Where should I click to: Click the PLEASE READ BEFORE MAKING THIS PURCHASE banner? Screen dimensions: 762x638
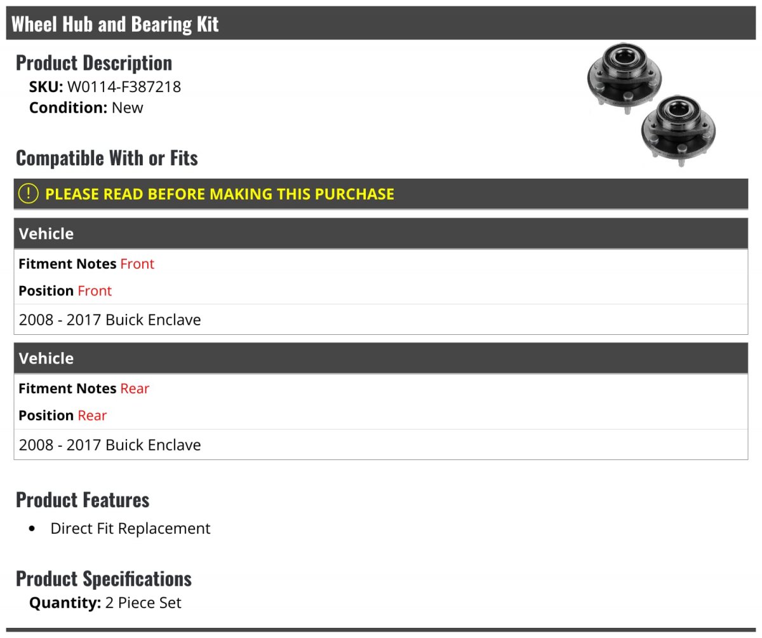[x=381, y=194]
